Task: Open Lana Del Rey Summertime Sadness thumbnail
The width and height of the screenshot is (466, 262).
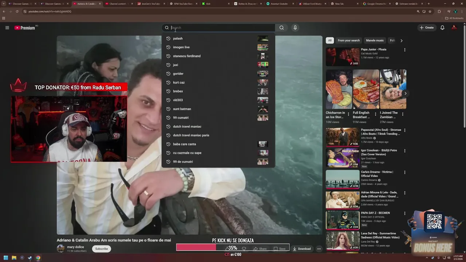Action: [x=342, y=241]
